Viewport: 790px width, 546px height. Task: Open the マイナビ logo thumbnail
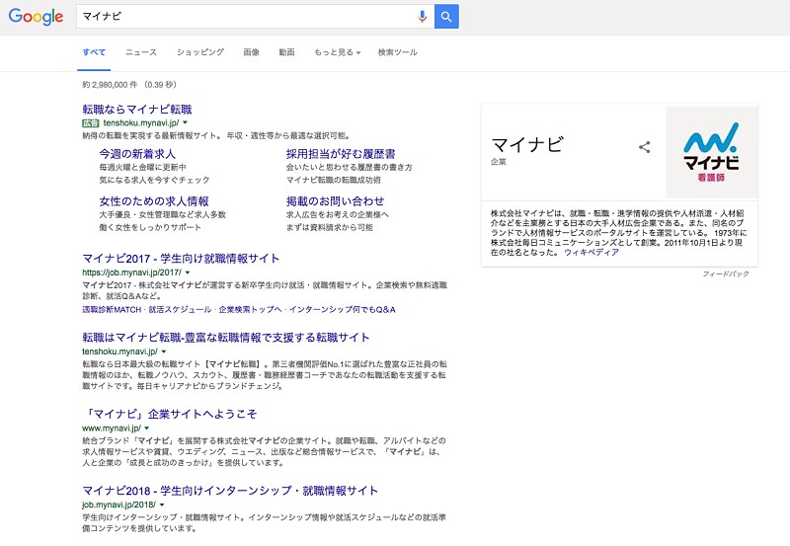coord(711,152)
